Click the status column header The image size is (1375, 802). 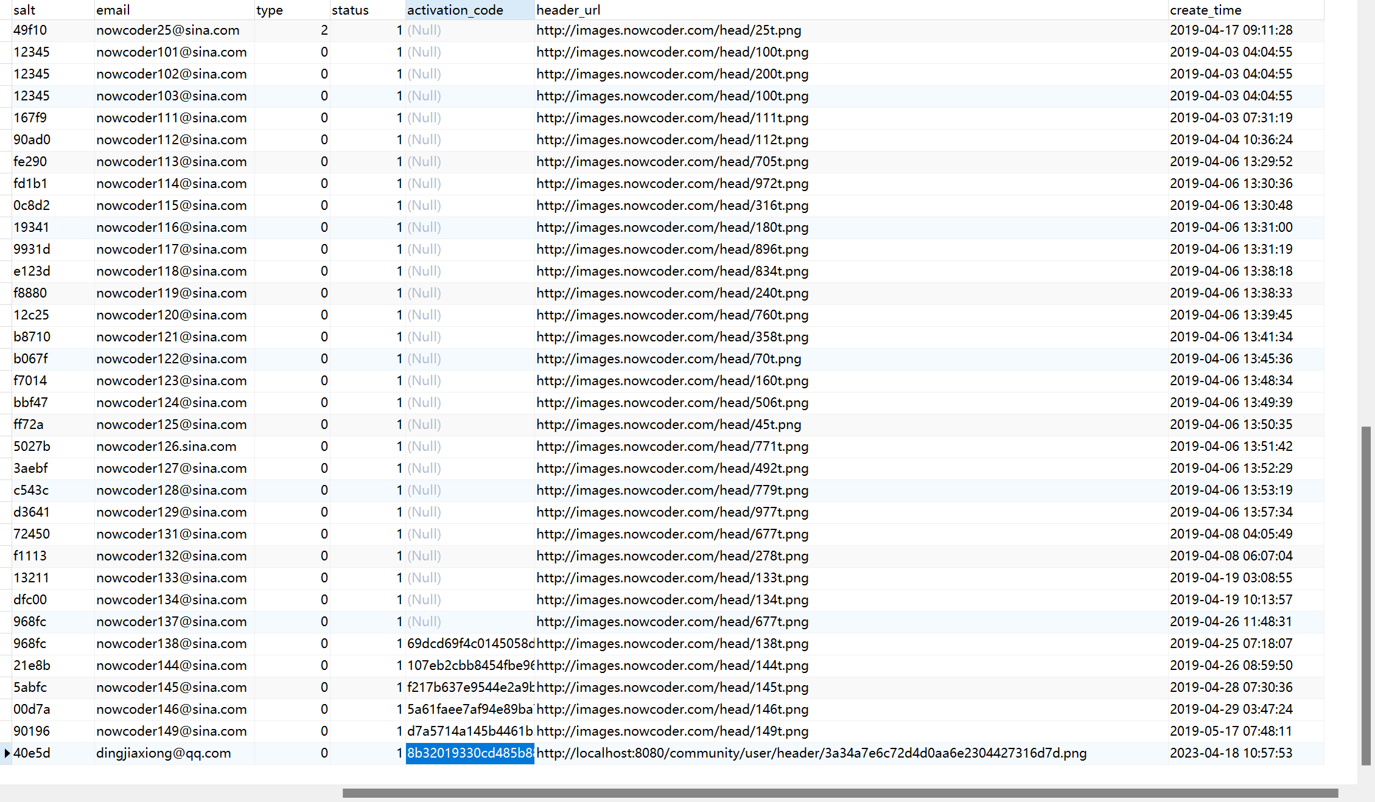(x=367, y=10)
